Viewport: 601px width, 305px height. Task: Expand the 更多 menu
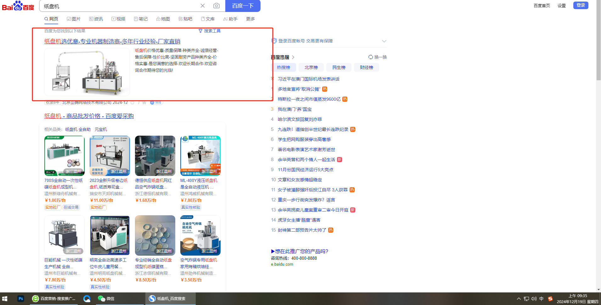click(x=250, y=19)
